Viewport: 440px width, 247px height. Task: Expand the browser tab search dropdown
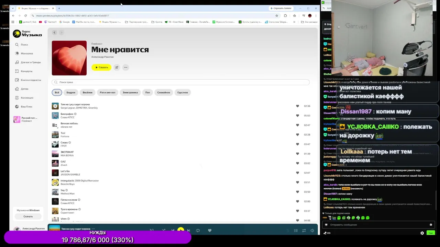13,8
